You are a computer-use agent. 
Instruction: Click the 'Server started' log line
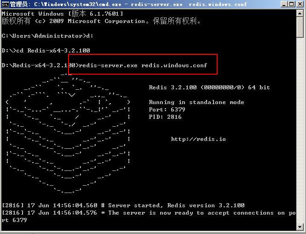(123, 205)
